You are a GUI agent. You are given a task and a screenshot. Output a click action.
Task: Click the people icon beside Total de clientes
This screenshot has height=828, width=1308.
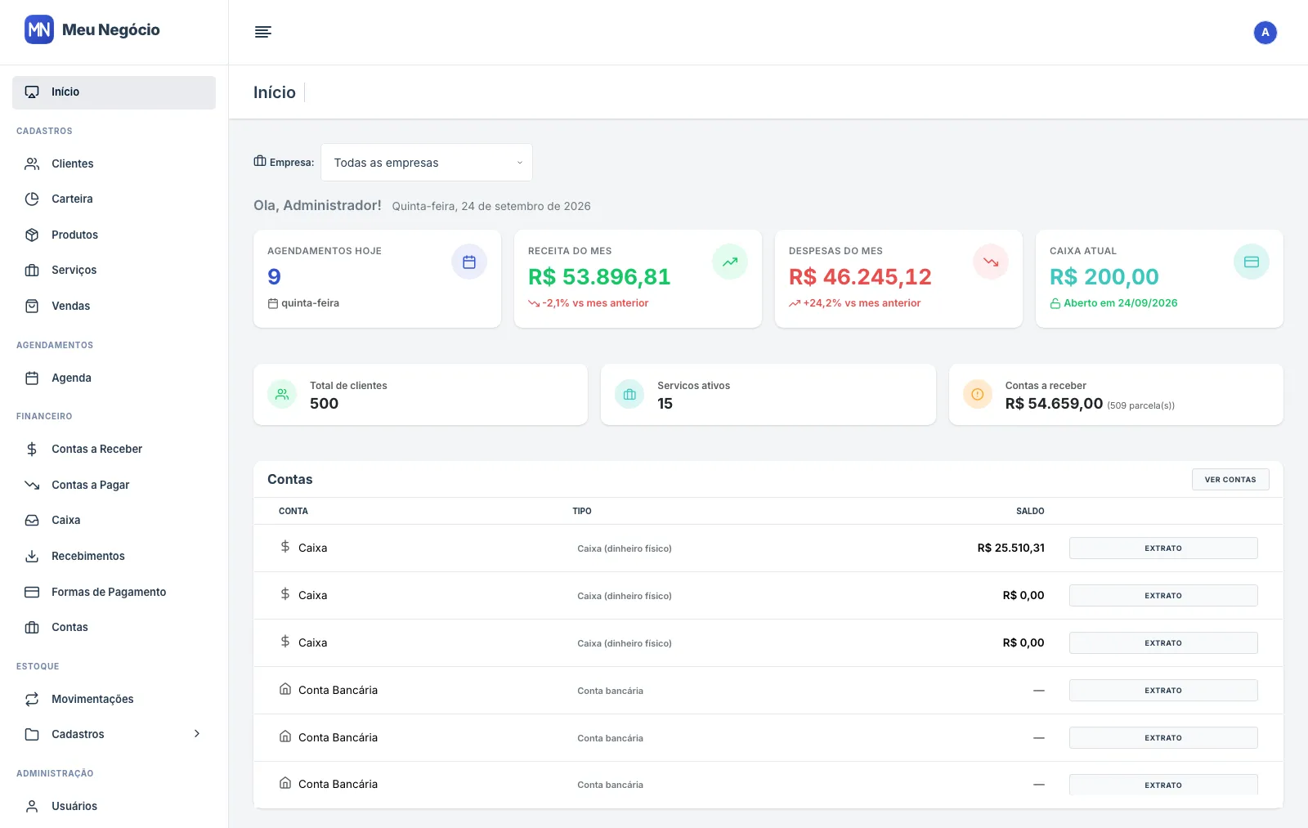[x=282, y=394]
